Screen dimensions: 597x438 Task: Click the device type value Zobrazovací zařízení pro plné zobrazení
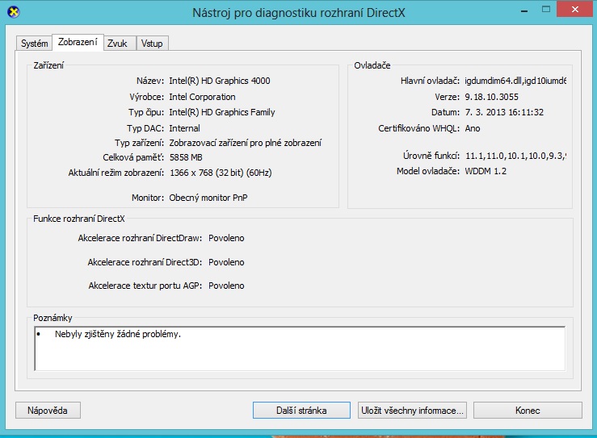tap(246, 143)
